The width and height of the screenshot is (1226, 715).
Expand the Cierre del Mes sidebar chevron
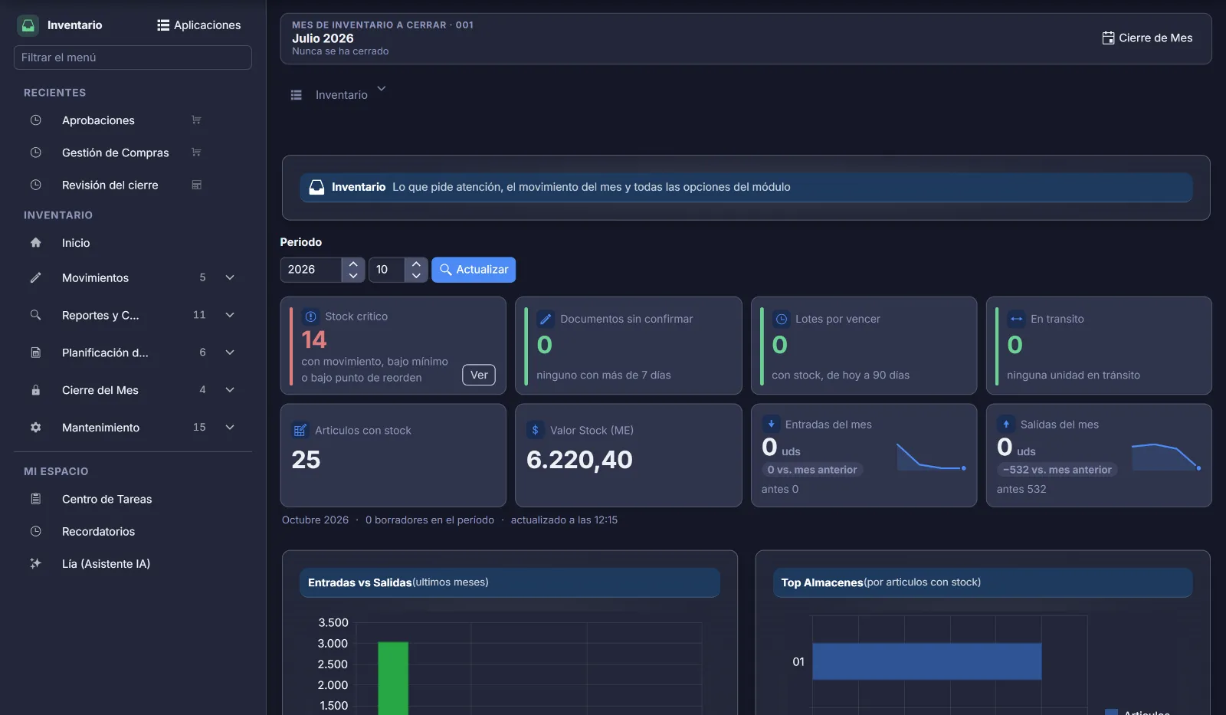230,390
